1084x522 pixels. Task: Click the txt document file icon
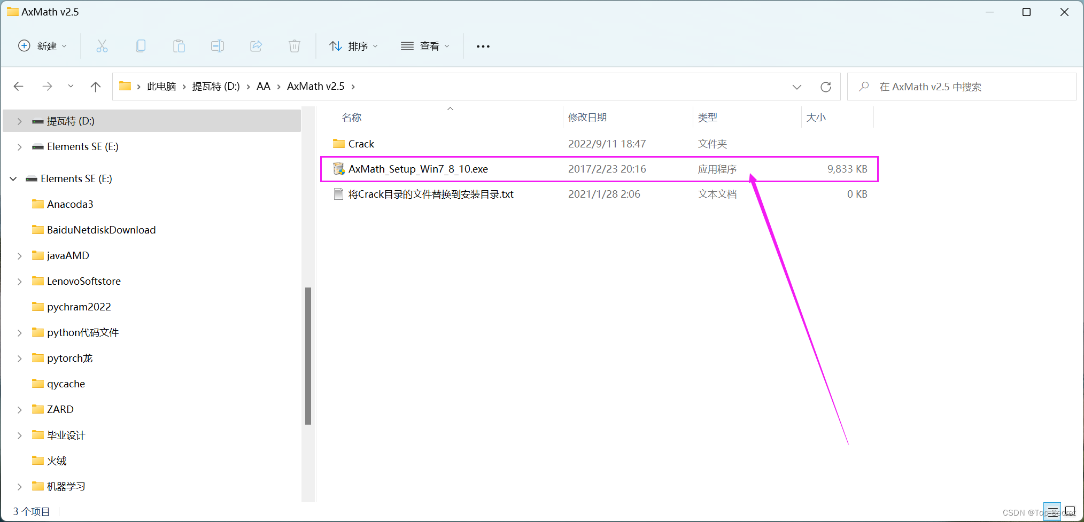pyautogui.click(x=338, y=194)
